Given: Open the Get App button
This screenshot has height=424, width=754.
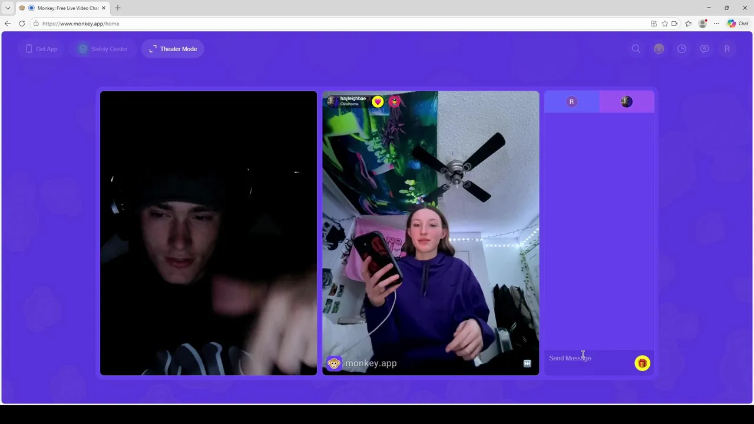Looking at the screenshot, I should [41, 49].
